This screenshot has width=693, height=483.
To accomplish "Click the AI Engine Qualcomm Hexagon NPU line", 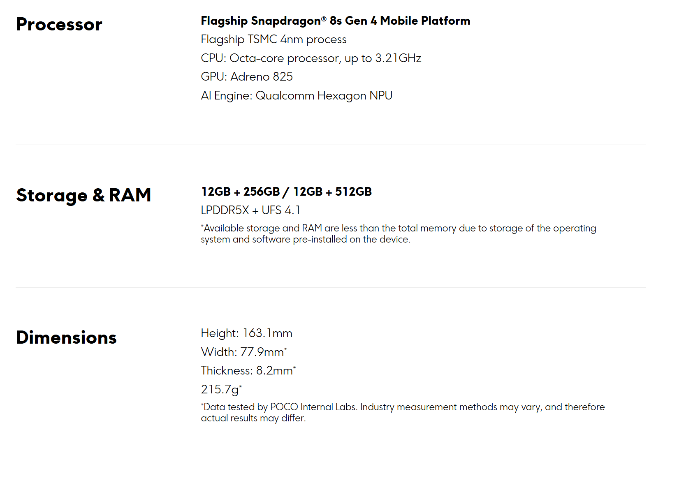I will 297,96.
